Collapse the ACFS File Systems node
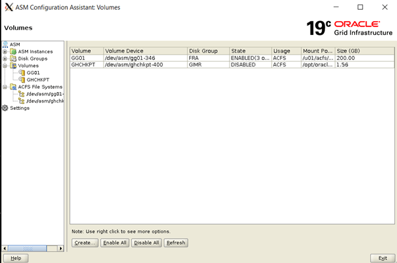The image size is (397, 263). [5, 87]
